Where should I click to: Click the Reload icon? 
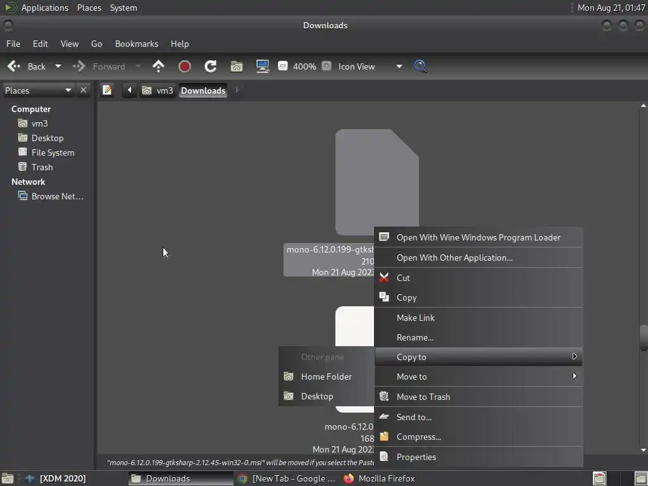pos(210,66)
